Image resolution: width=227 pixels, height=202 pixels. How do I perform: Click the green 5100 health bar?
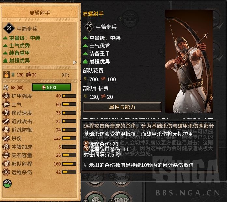click(51, 87)
